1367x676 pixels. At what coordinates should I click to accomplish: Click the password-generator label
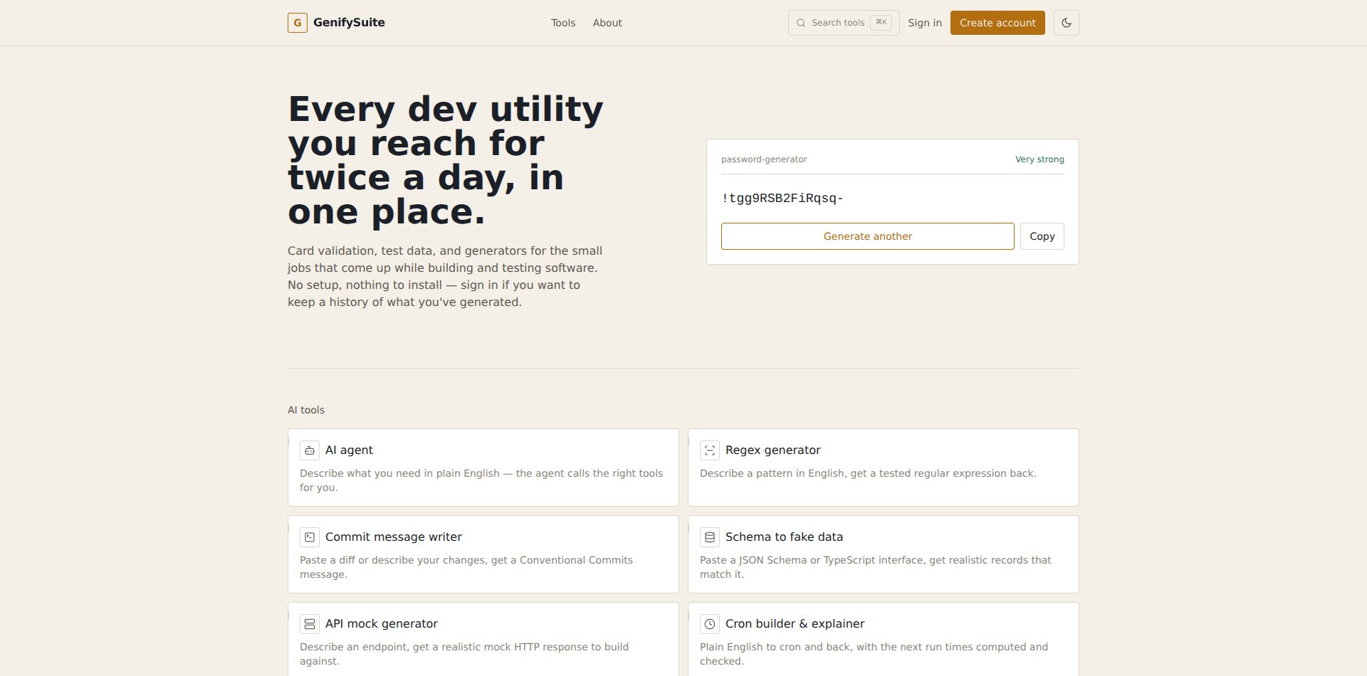click(764, 159)
